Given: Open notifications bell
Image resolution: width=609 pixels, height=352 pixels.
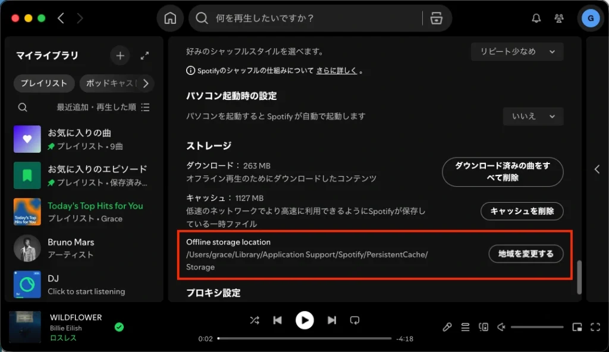Looking at the screenshot, I should click(x=536, y=18).
